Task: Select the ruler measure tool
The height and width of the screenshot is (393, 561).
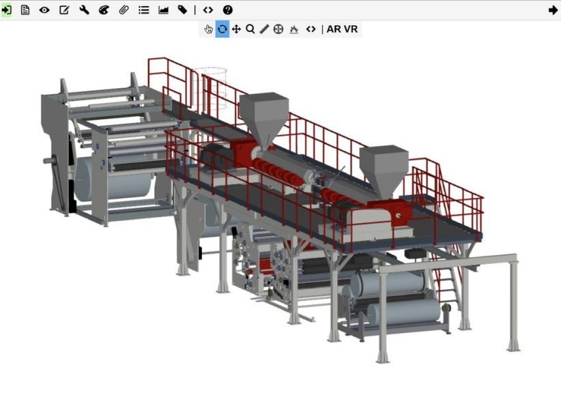Action: pos(264,29)
